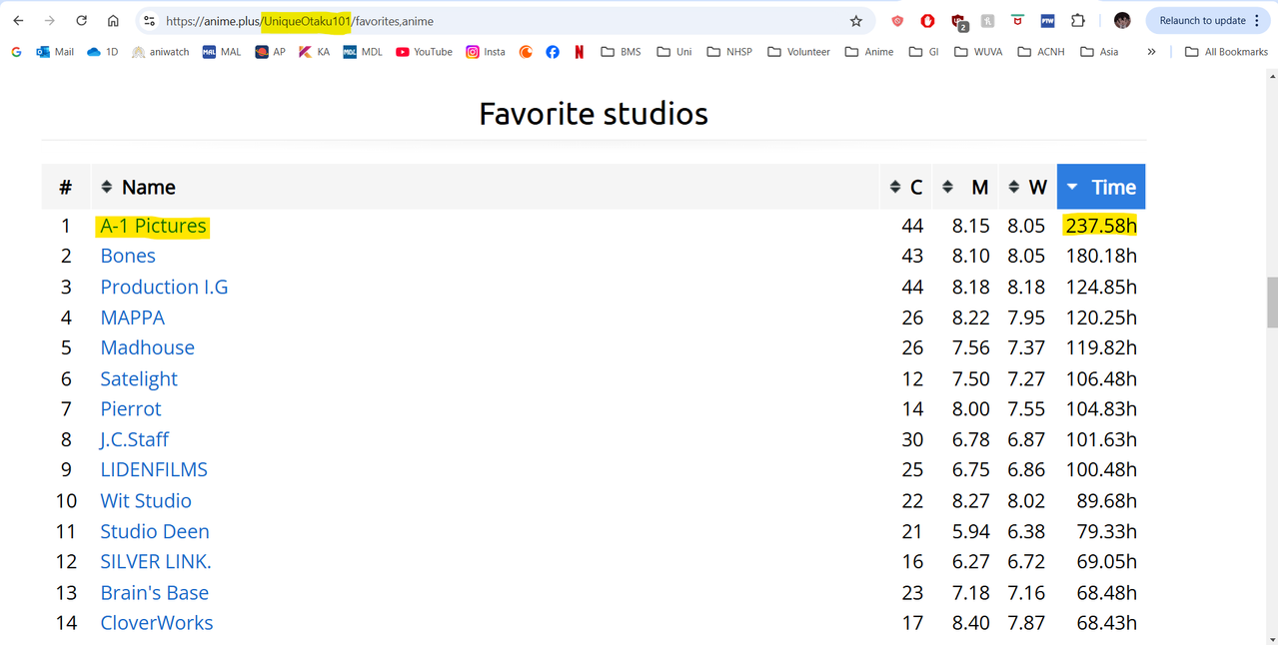Expand the Anime bookmarks folder
This screenshot has height=645, width=1278.
coord(869,52)
